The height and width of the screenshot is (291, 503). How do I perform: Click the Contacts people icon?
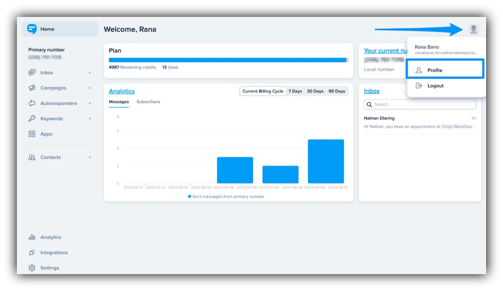point(32,158)
